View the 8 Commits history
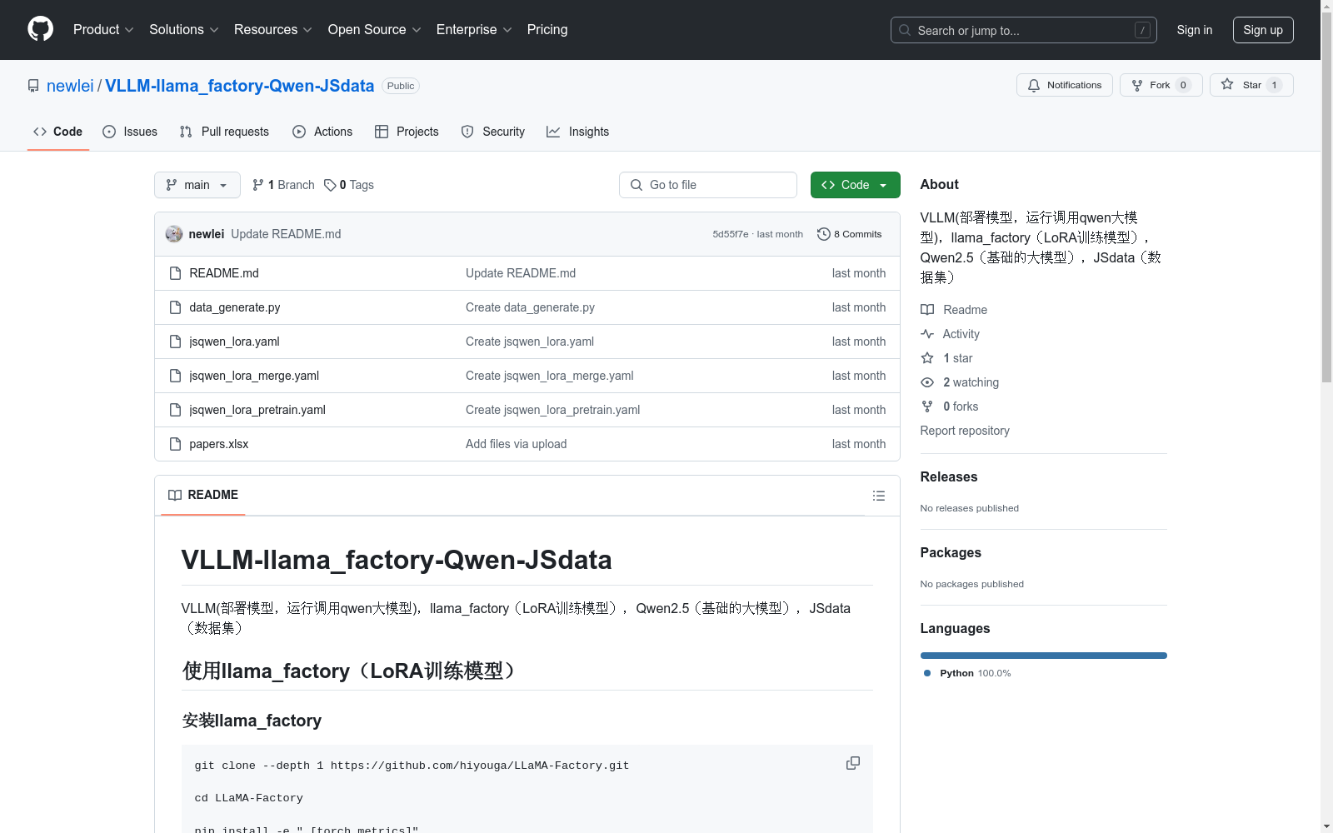This screenshot has width=1333, height=833. [850, 234]
